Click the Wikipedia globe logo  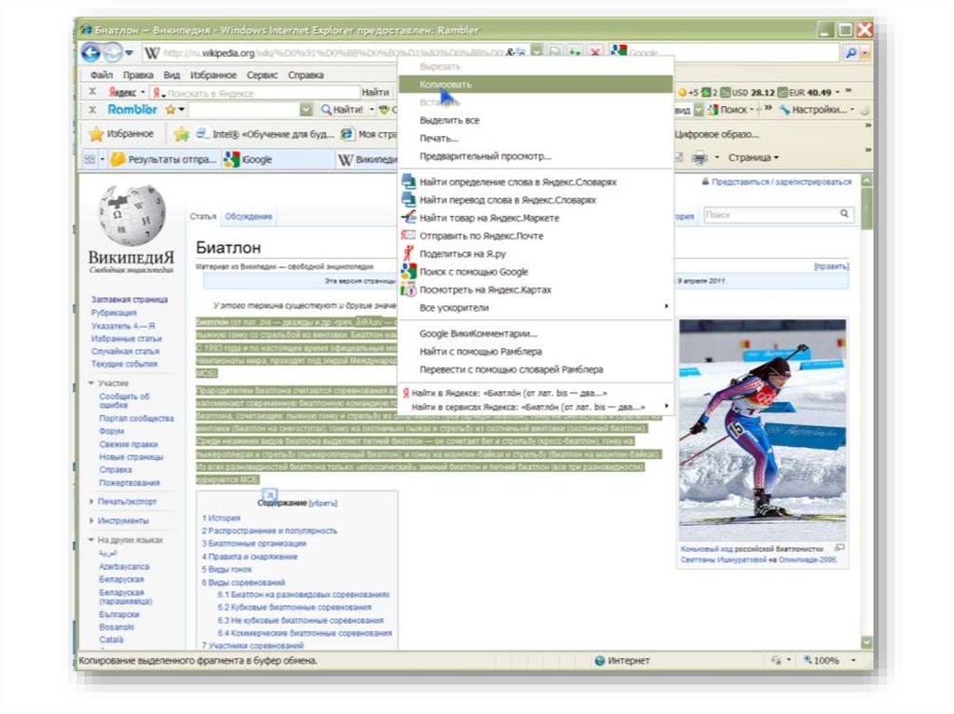coord(132,215)
